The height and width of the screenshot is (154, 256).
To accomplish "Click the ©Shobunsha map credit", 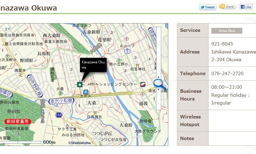I will pos(80,143).
